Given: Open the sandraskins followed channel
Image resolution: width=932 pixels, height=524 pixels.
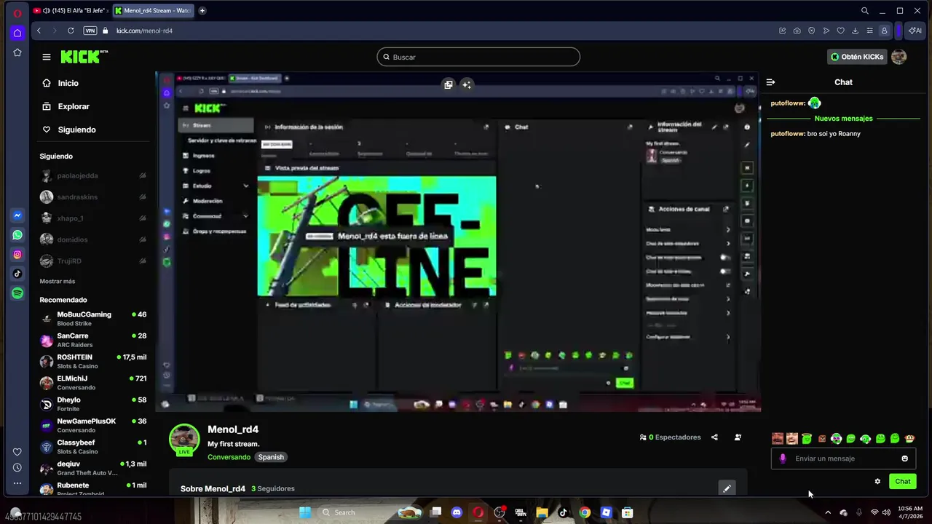Looking at the screenshot, I should click(93, 197).
